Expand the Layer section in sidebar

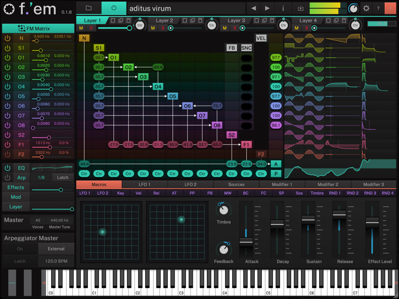(16, 207)
